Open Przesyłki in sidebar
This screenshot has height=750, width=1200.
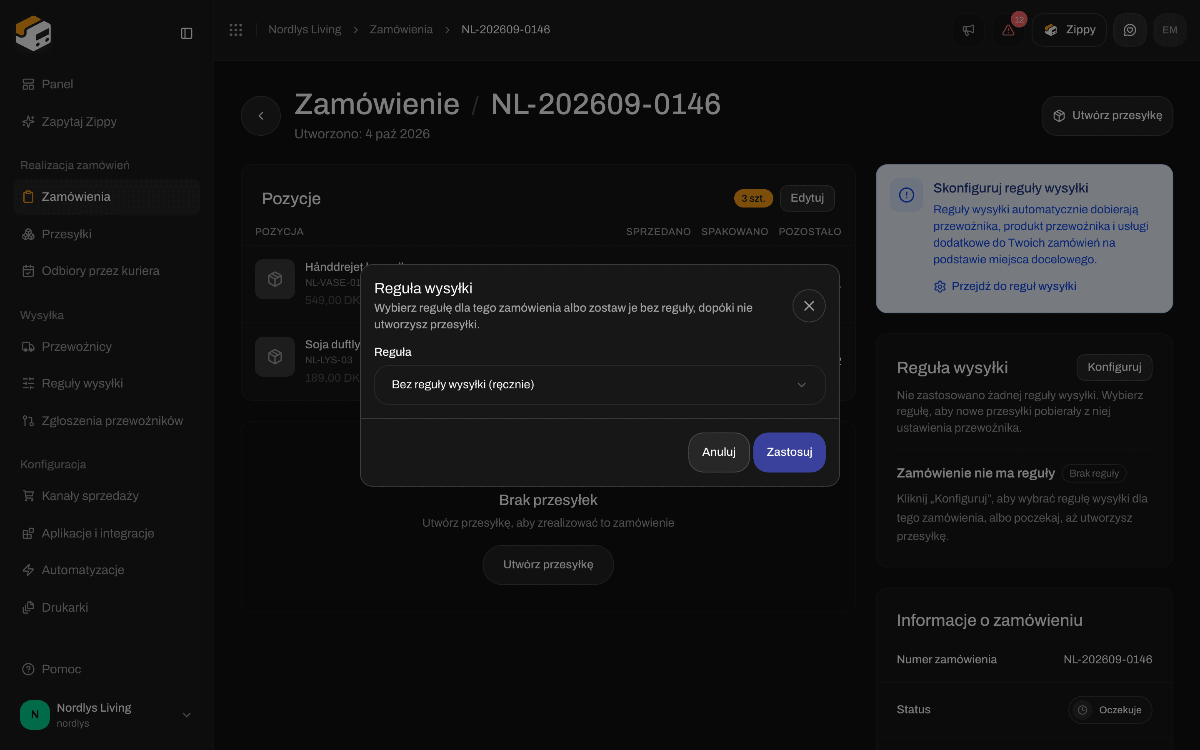(107, 234)
